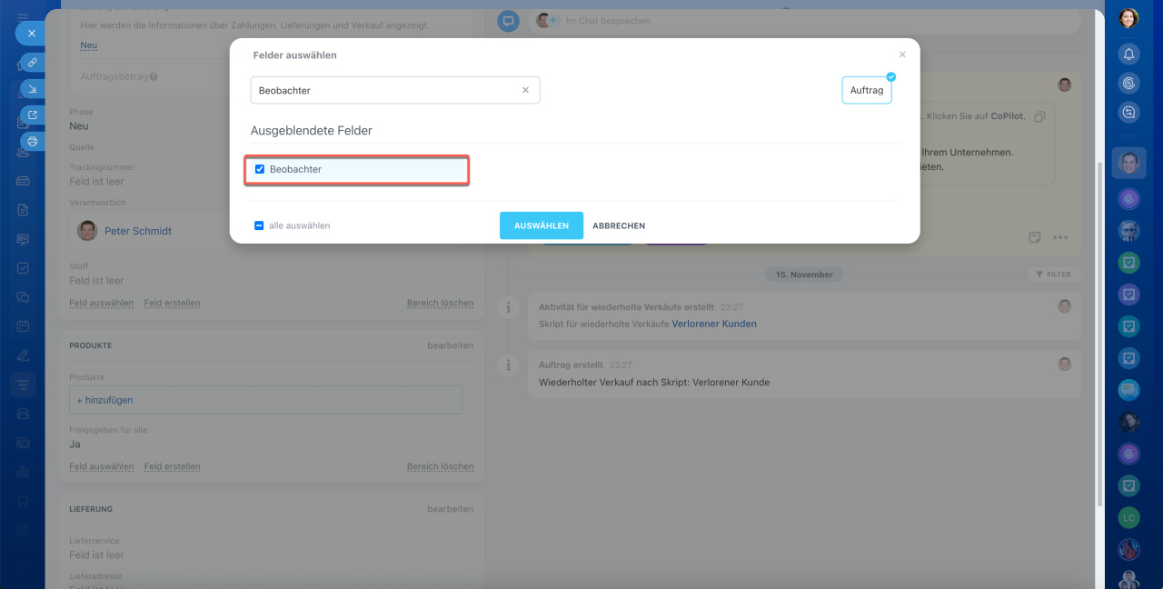Screen dimensions: 1163x589
Task: Click the note icon on yellow card
Action: tap(1035, 237)
